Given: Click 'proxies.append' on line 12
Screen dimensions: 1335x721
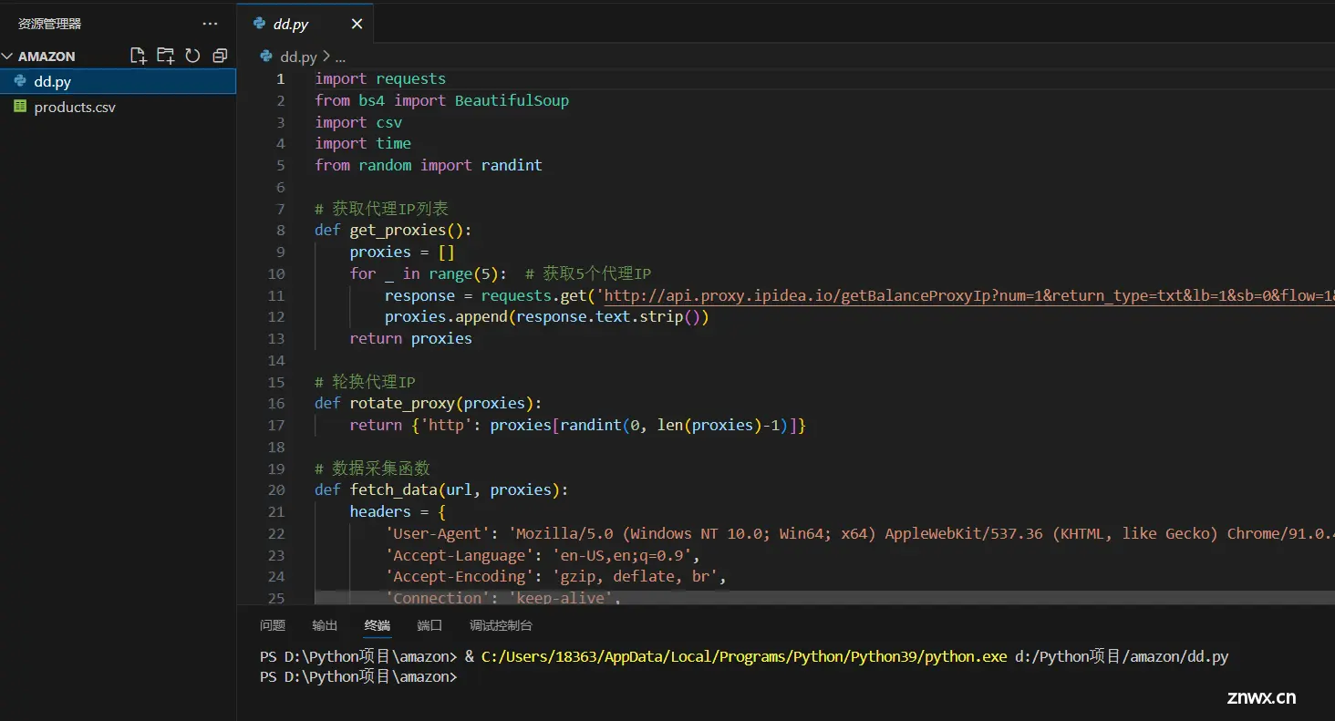Looking at the screenshot, I should click(x=446, y=317).
